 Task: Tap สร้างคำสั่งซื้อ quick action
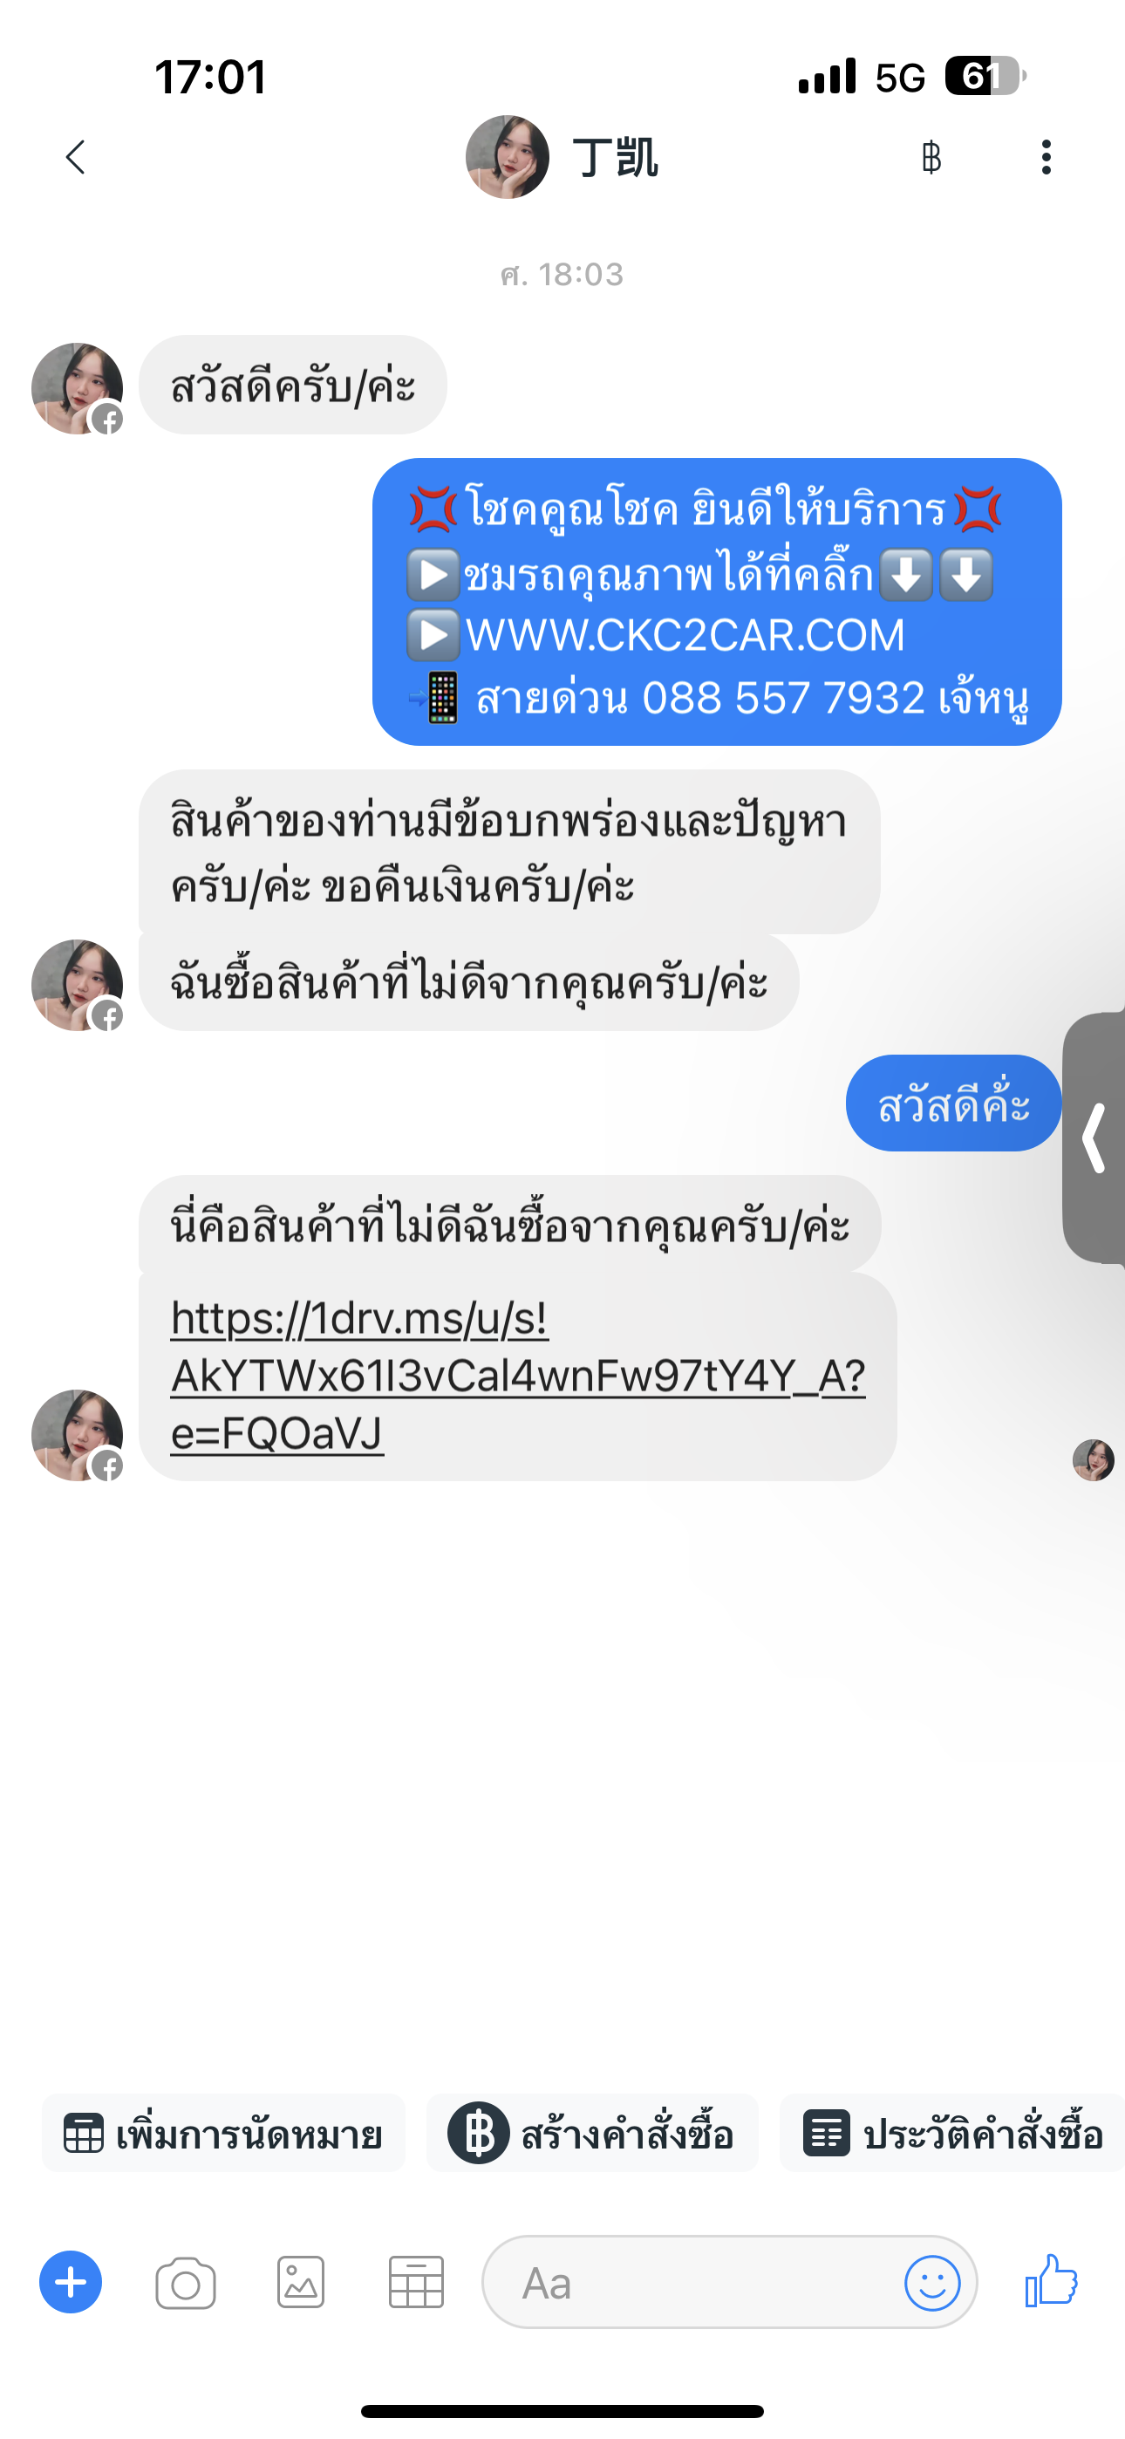click(x=592, y=2133)
